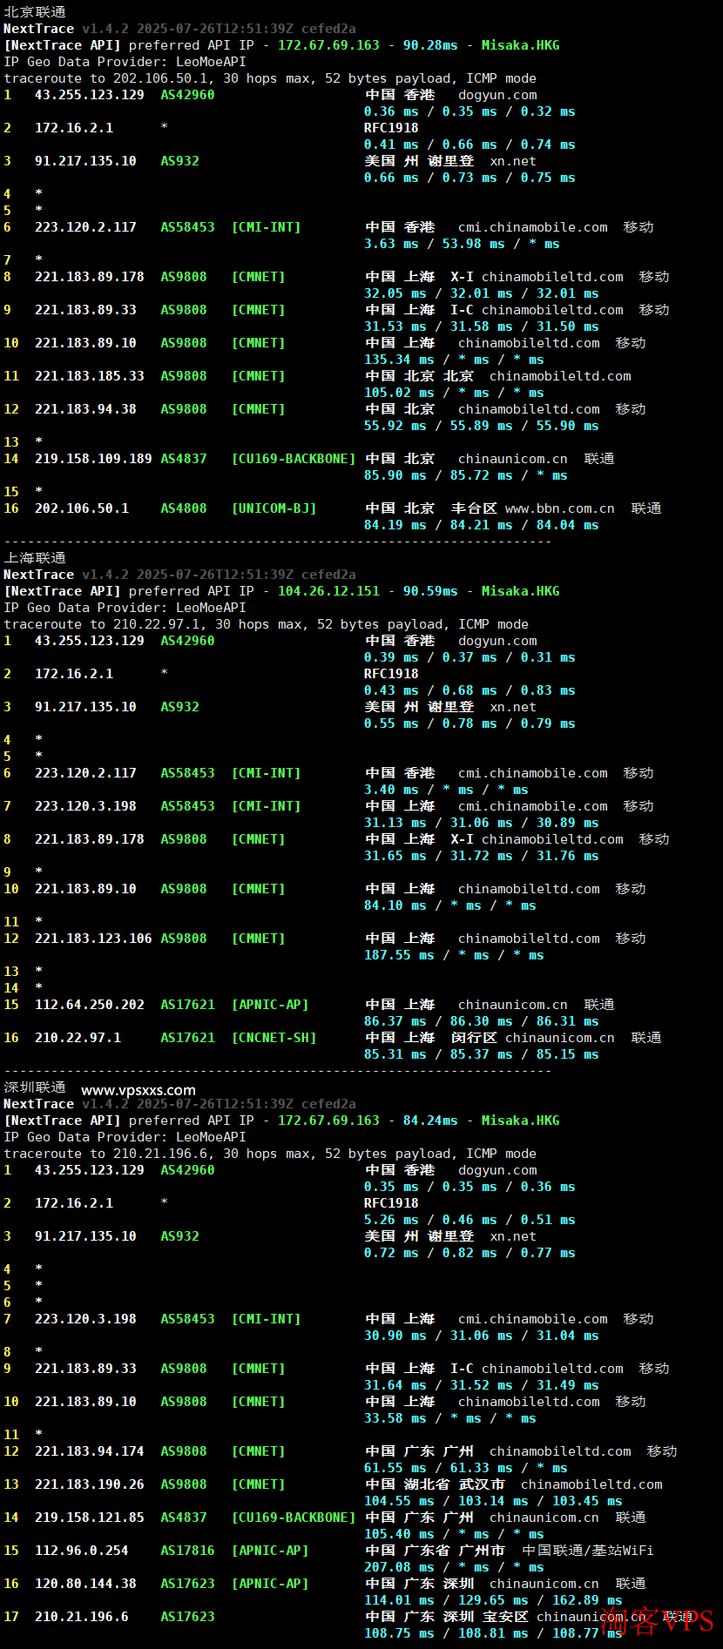The height and width of the screenshot is (1649, 723).
Task: Click hop IP 221.183.94.174
Action: click(90, 1451)
